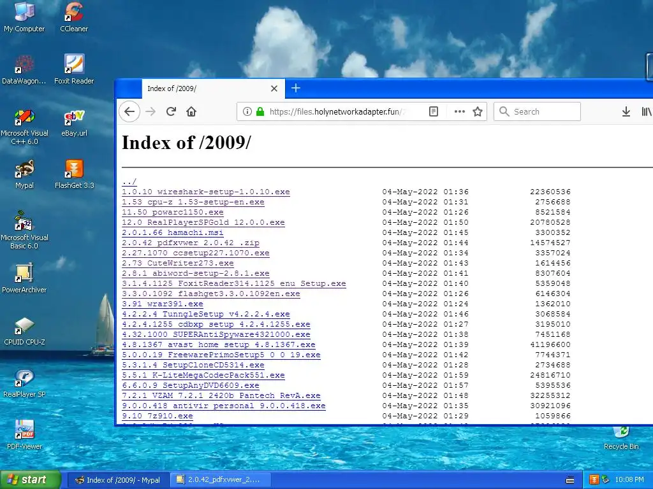Open the 9.10_7z910.exe link
This screenshot has height=489, width=653.
point(157,416)
